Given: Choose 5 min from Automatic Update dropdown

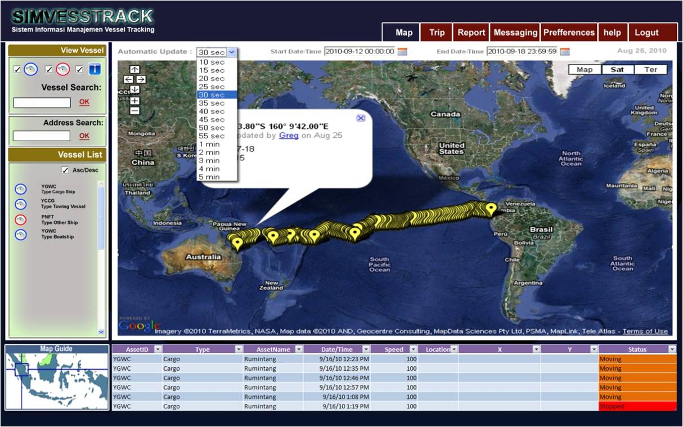Looking at the screenshot, I should pos(210,176).
